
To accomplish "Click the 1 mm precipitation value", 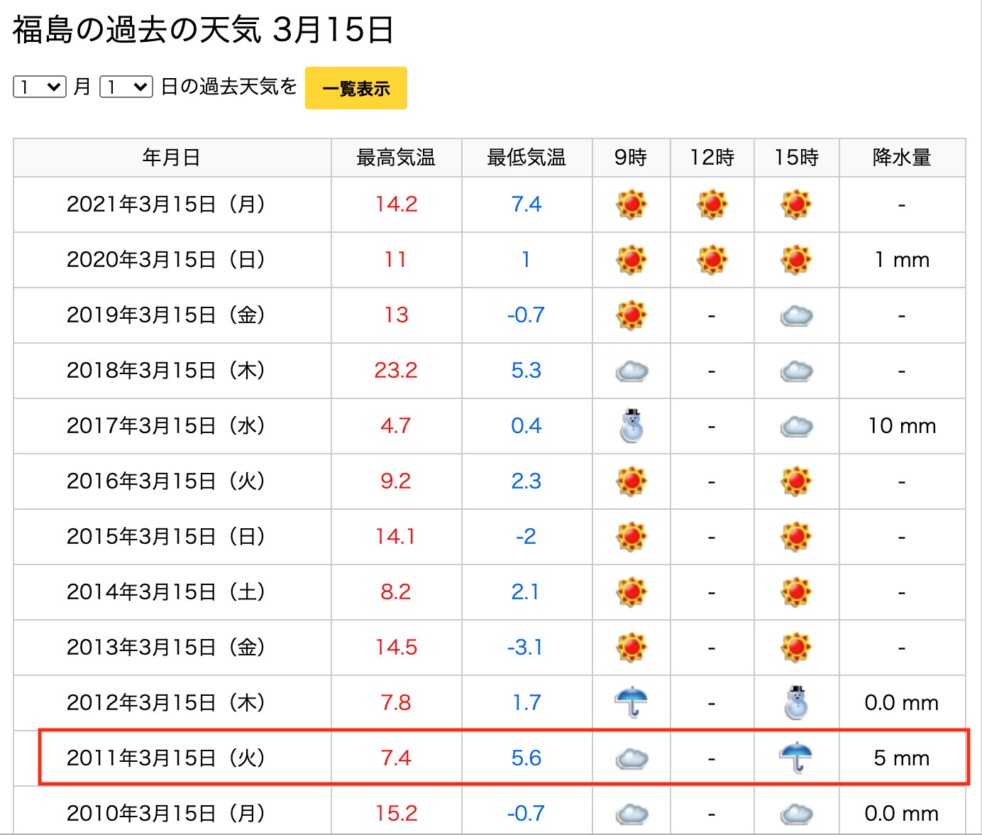I will pos(902,260).
